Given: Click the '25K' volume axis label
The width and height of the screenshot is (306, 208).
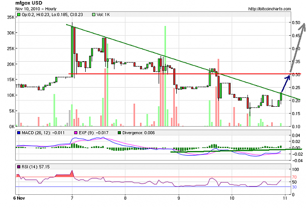Looking at the screenshot, I should point(11,48).
